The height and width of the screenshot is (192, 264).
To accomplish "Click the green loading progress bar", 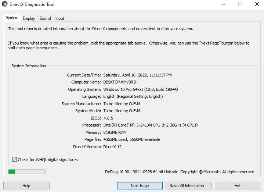I will tap(27, 171).
